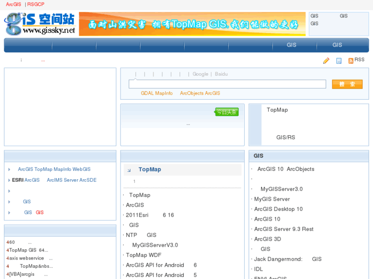Screen dimensions: 373x279
Task: Click hot keyword GDAL
Action: click(x=147, y=93)
